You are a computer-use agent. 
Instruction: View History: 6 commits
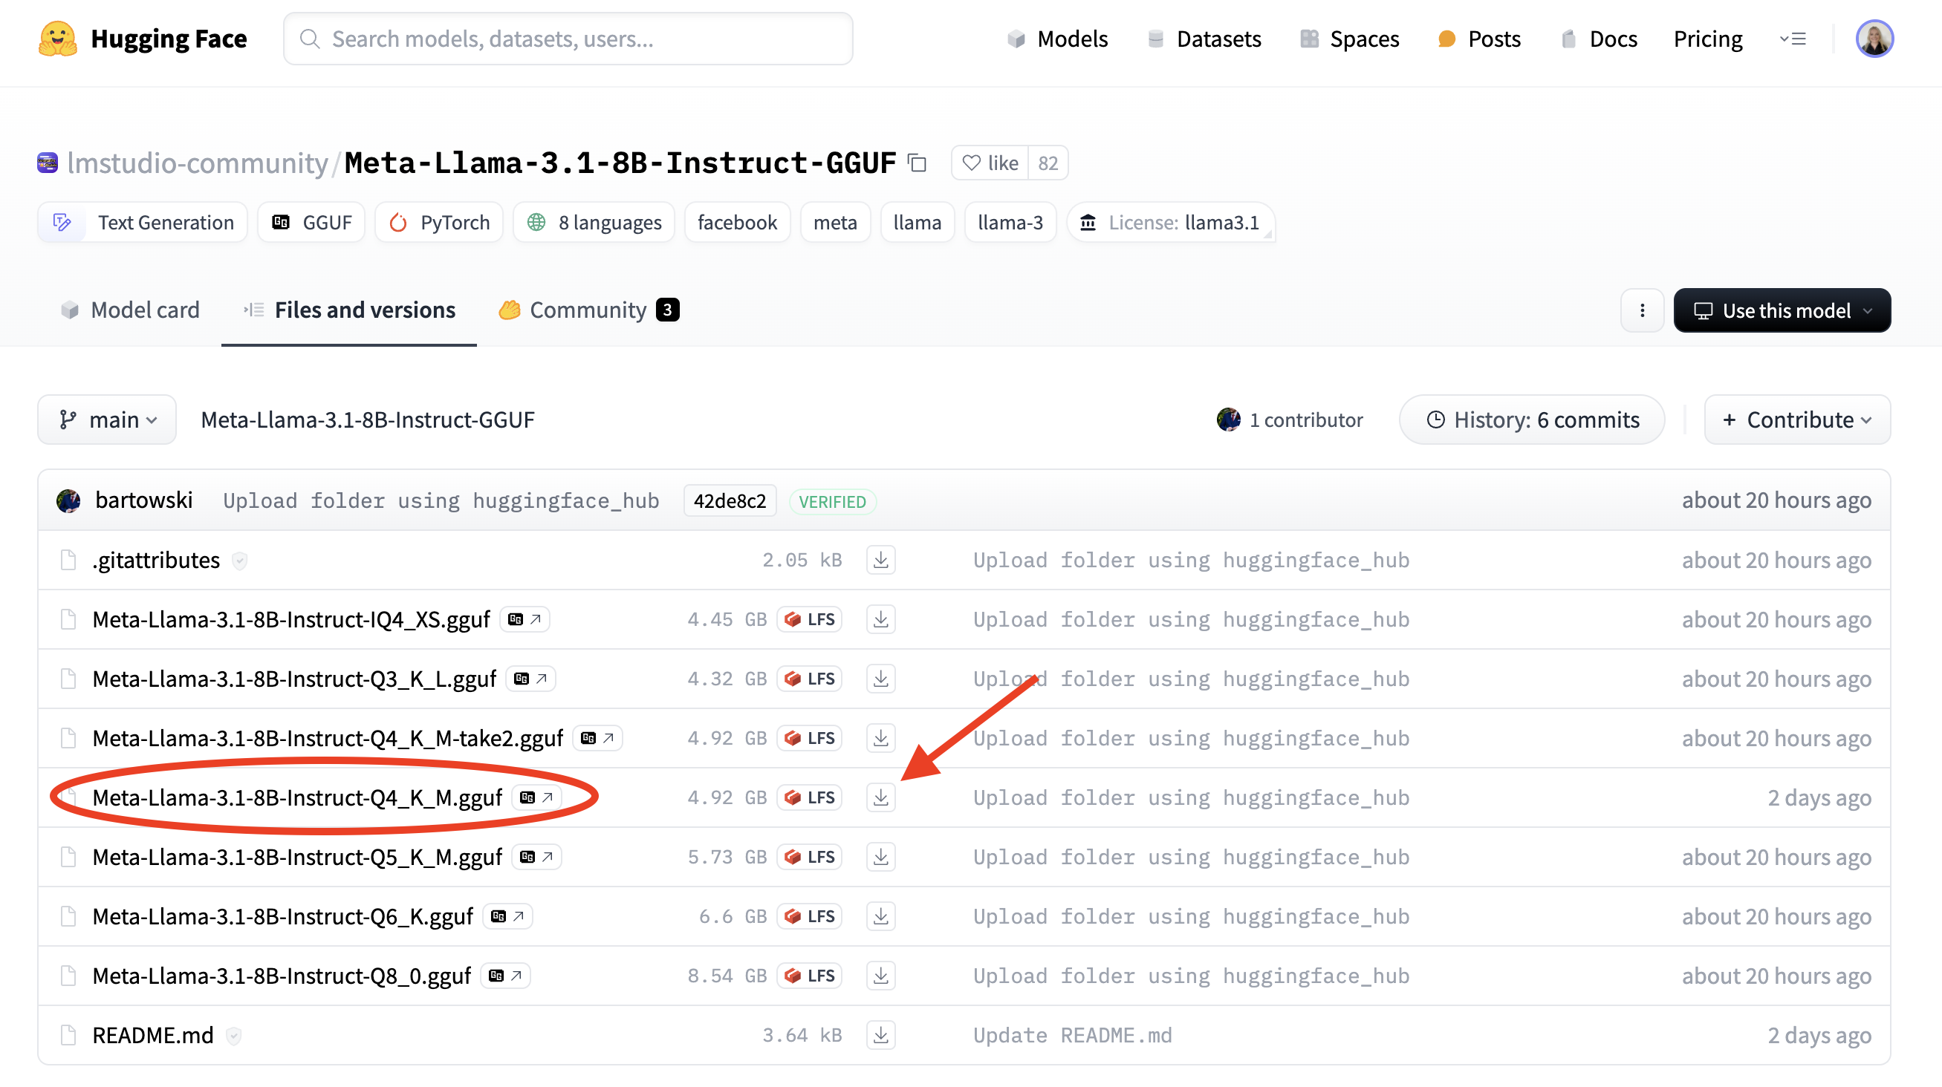1532,420
